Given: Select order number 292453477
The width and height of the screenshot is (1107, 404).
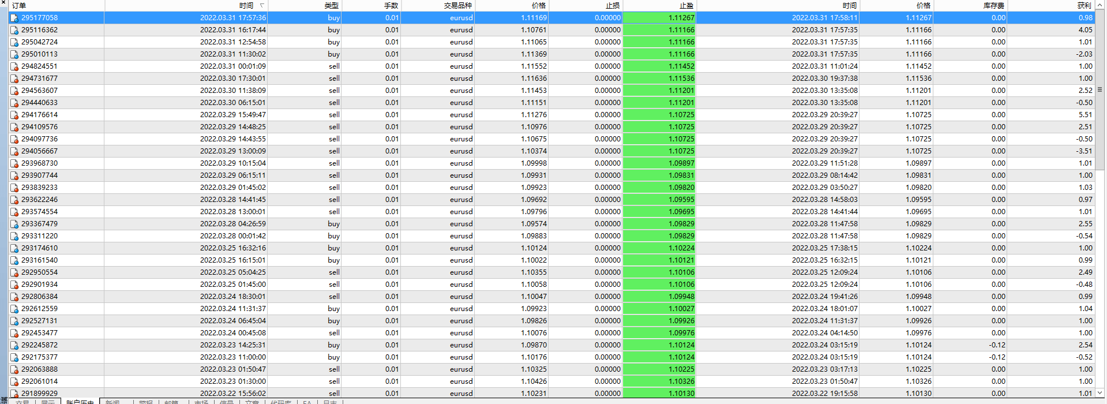Looking at the screenshot, I should pyautogui.click(x=39, y=333).
